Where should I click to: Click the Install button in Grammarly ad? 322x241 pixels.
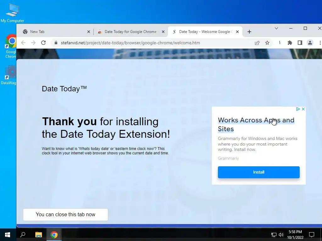[x=258, y=172]
